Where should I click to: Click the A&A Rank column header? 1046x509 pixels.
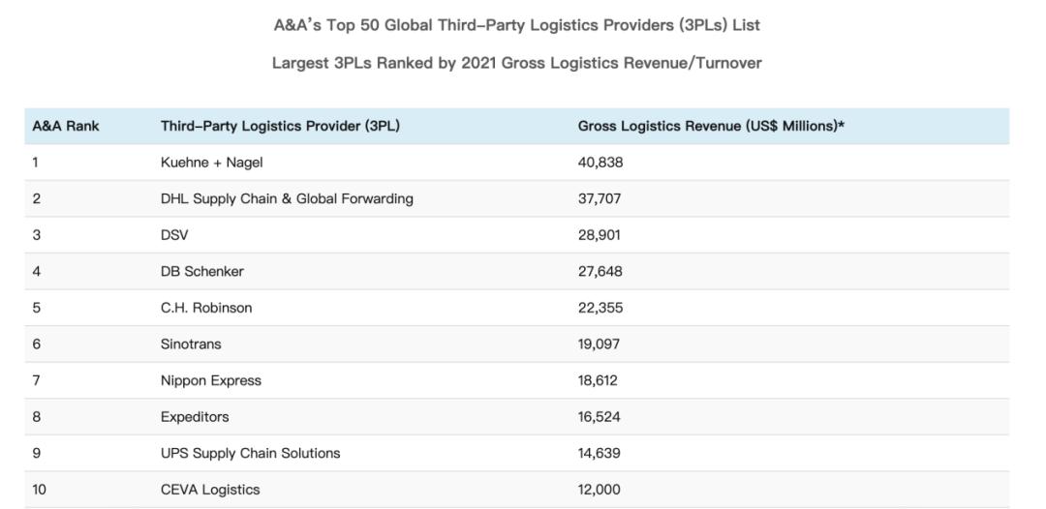[x=66, y=126]
